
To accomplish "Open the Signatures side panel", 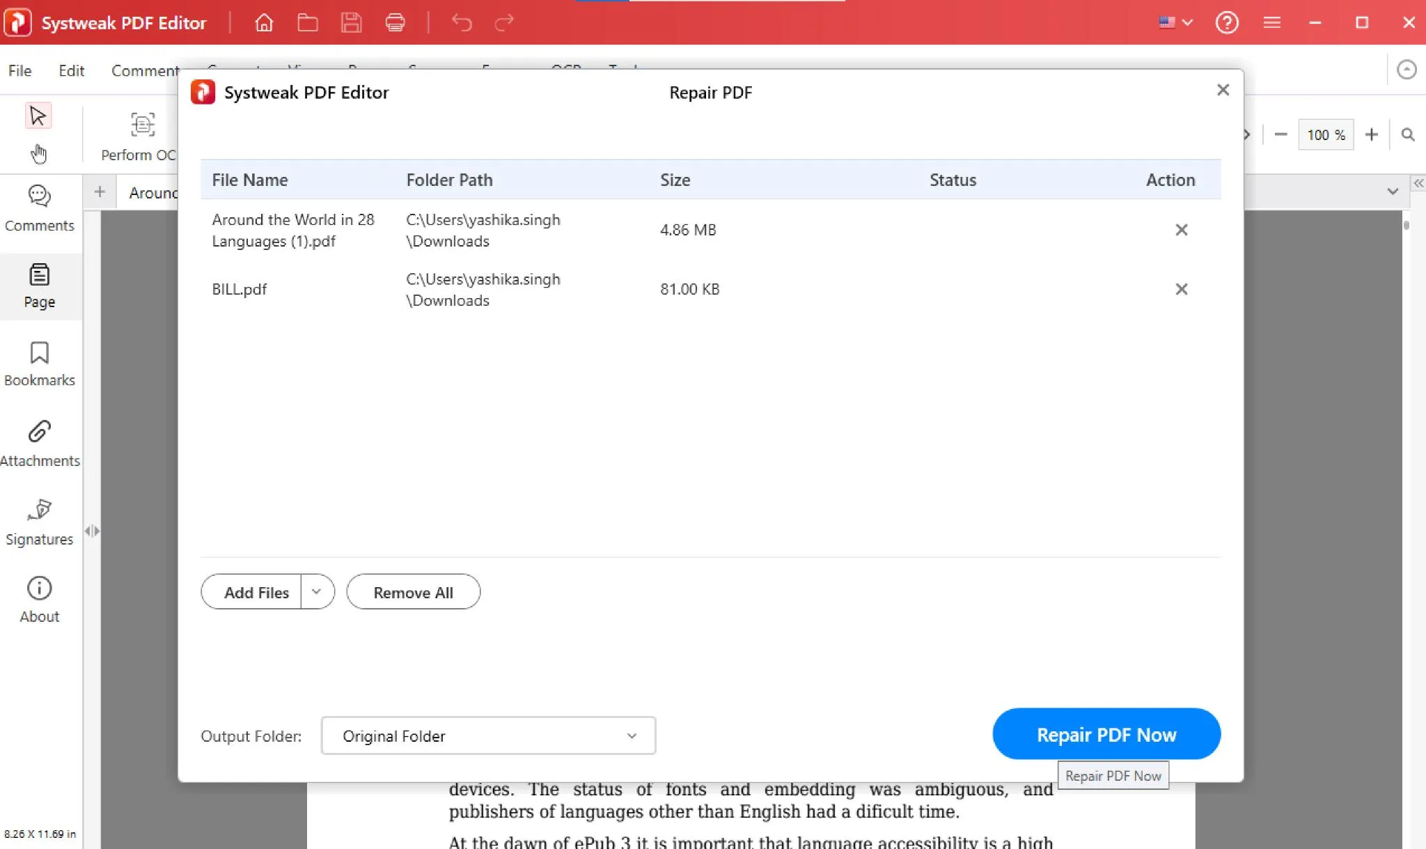I will pyautogui.click(x=40, y=522).
